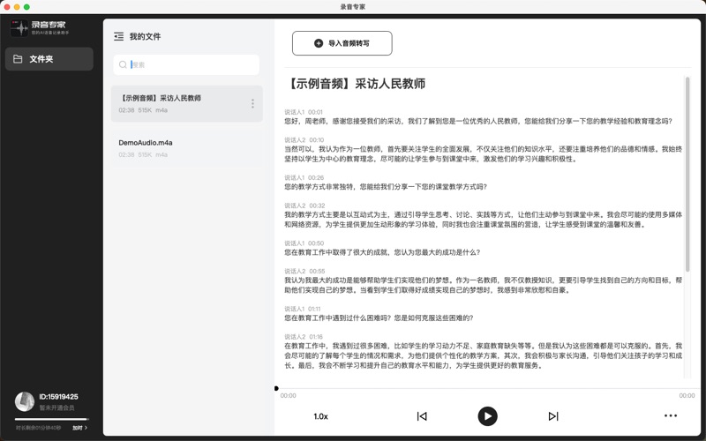The height and width of the screenshot is (441, 706).
Task: Skip to the next track
Action: (x=553, y=416)
